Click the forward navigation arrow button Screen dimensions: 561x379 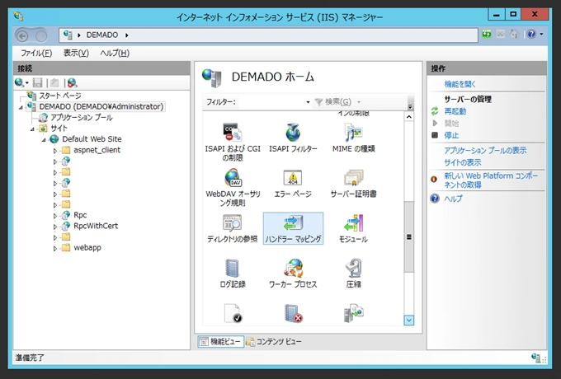tap(40, 35)
